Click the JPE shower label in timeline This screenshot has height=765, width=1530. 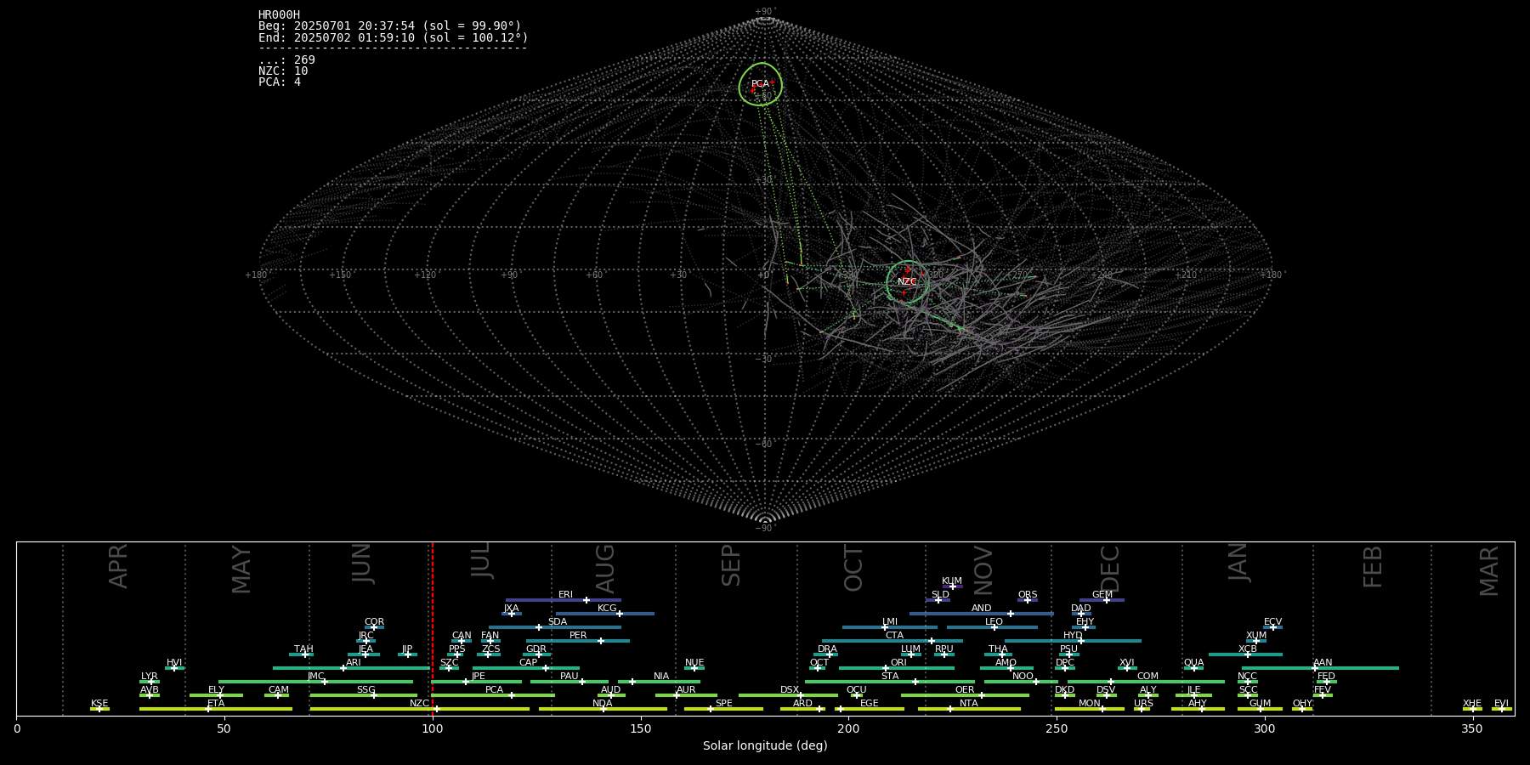tap(479, 677)
